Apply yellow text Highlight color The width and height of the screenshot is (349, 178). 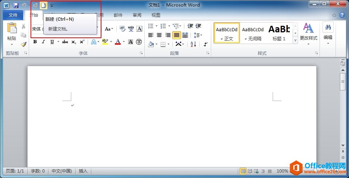pyautogui.click(x=105, y=42)
